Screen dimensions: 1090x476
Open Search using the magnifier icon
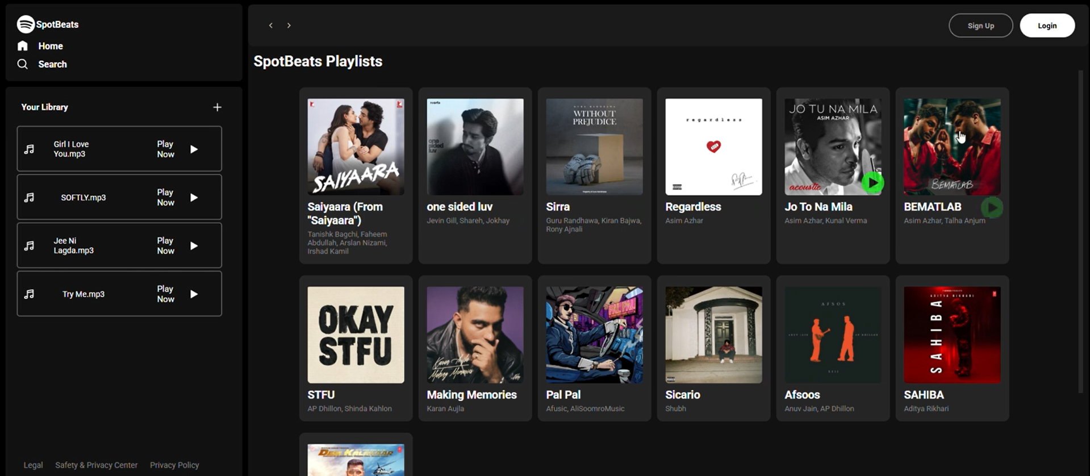(23, 64)
